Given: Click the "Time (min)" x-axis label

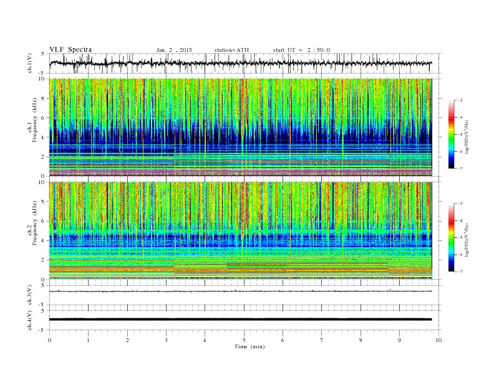Looking at the screenshot, I should 249,346.
